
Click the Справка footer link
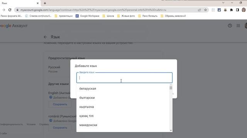click(44, 124)
